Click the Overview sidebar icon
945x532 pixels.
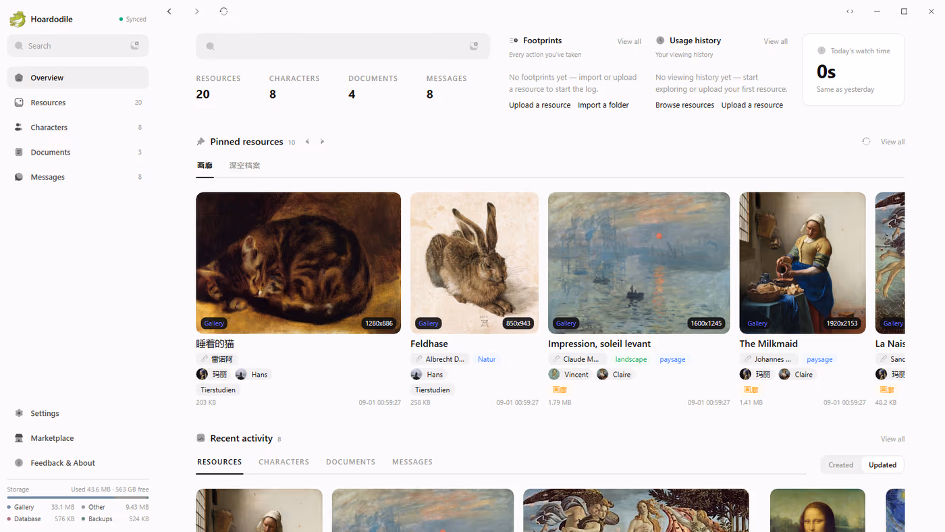(x=19, y=78)
